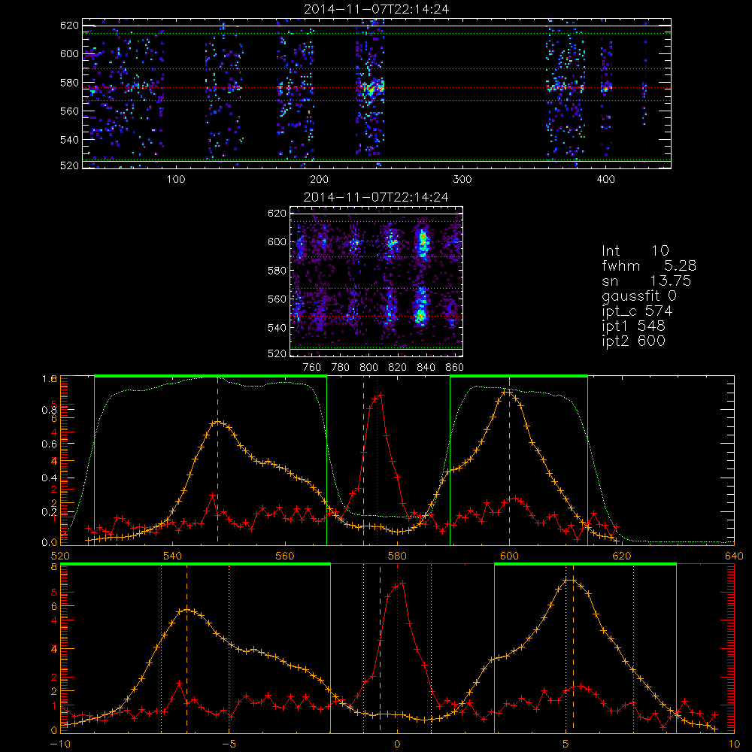The height and width of the screenshot is (752, 752).
Task: Click x-axis label '840' of the middle image
Action: pyautogui.click(x=426, y=368)
